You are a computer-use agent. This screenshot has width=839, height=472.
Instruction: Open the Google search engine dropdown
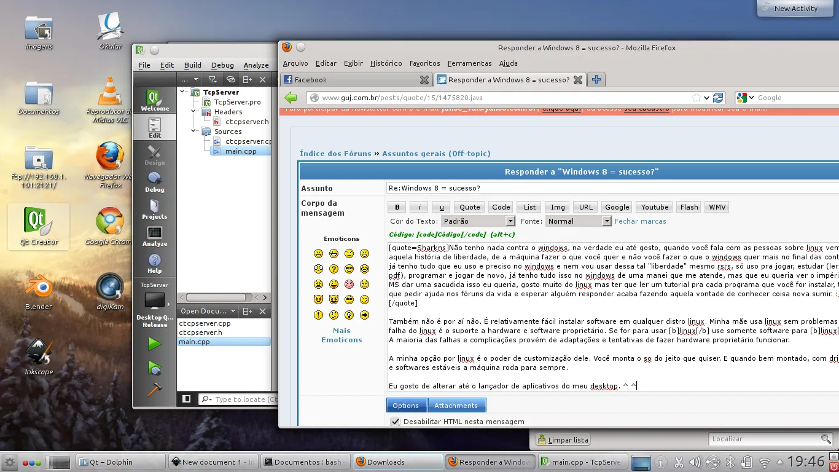point(746,98)
